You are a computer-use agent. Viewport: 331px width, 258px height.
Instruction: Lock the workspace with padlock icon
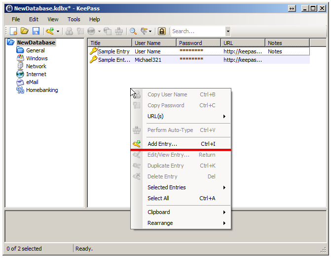161,31
